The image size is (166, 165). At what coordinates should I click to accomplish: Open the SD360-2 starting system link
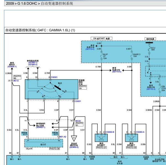[x=33, y=64]
